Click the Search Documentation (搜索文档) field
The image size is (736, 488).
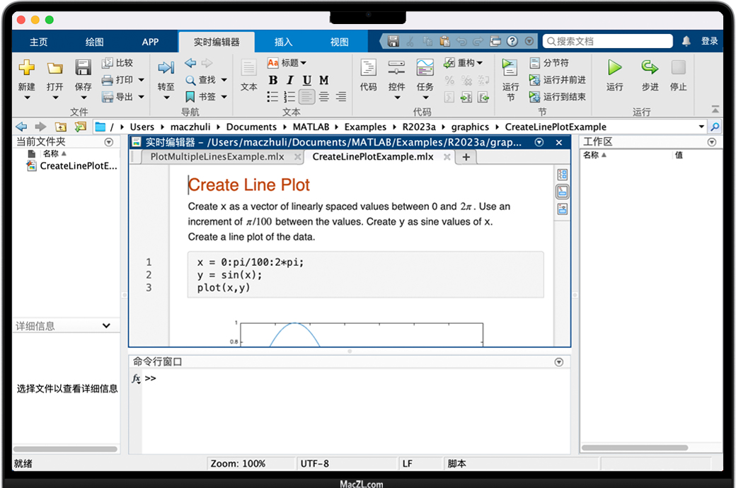click(x=609, y=42)
